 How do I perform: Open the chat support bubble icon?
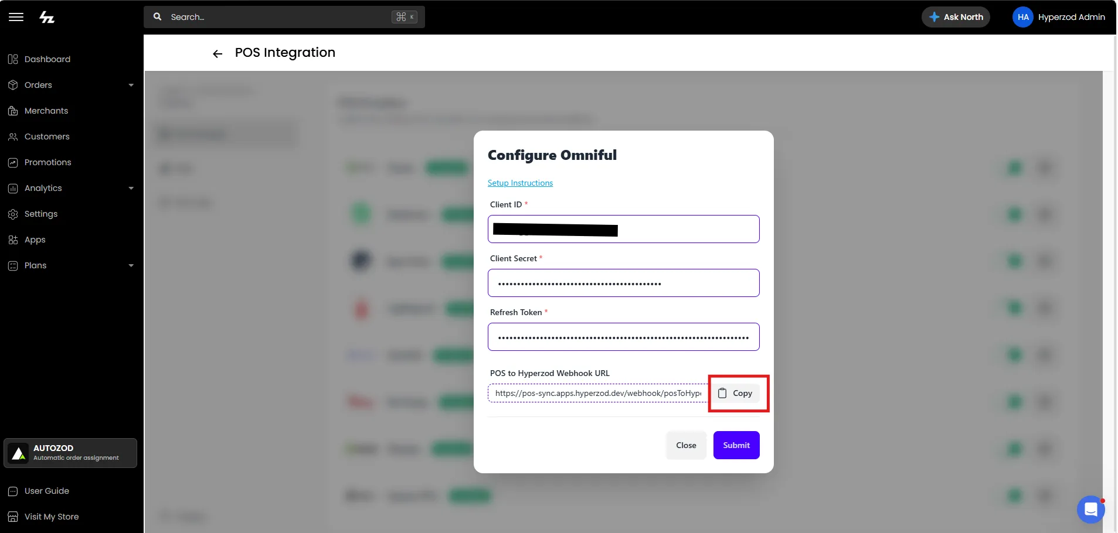point(1090,510)
